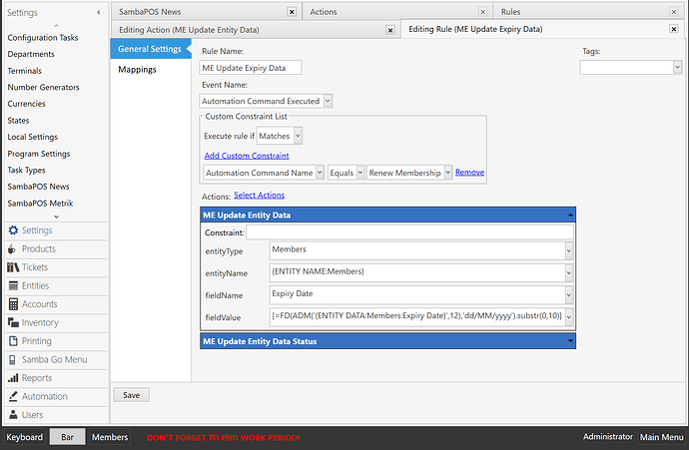The width and height of the screenshot is (689, 450).
Task: Expand ME Update Entity Data Status action
Action: [x=570, y=341]
